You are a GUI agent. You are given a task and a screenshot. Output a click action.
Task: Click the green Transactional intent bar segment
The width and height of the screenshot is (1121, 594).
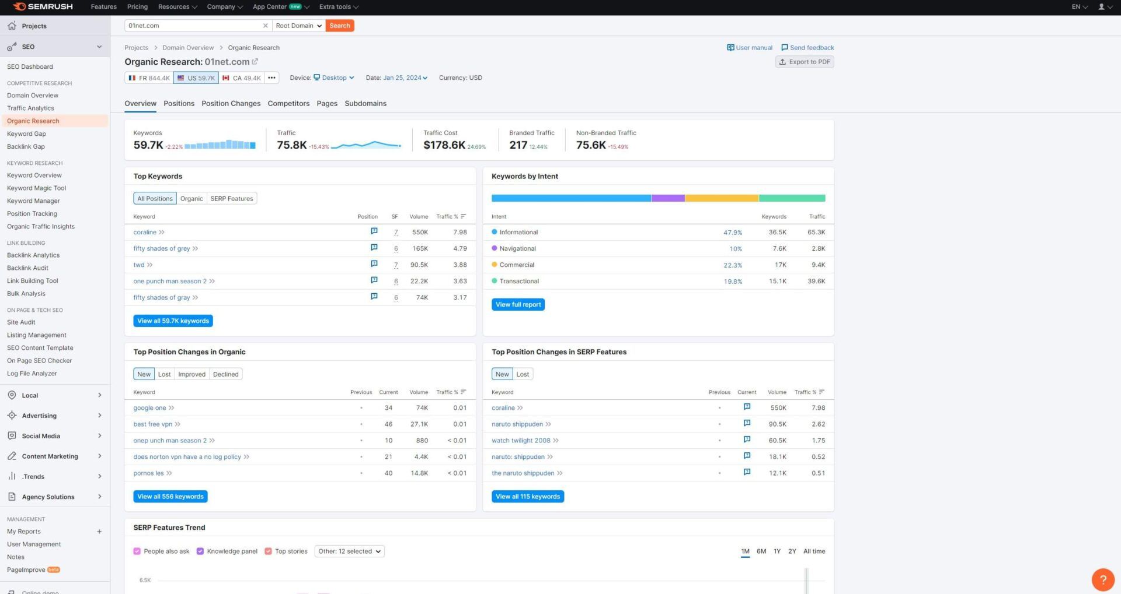792,198
